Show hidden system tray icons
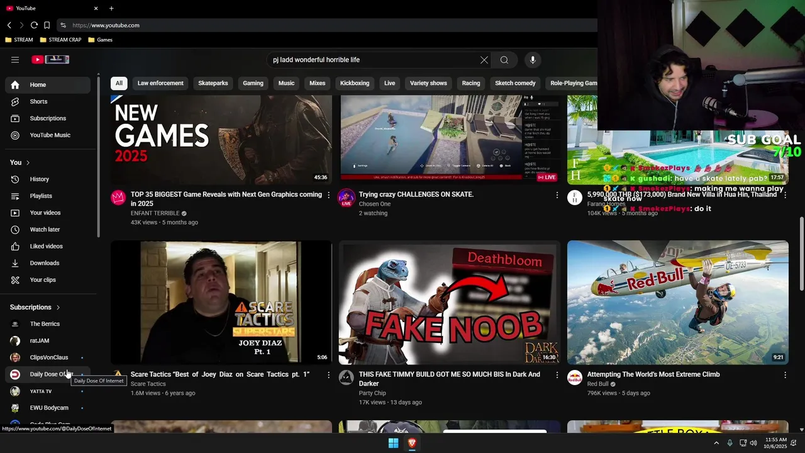The image size is (805, 453). click(x=716, y=443)
